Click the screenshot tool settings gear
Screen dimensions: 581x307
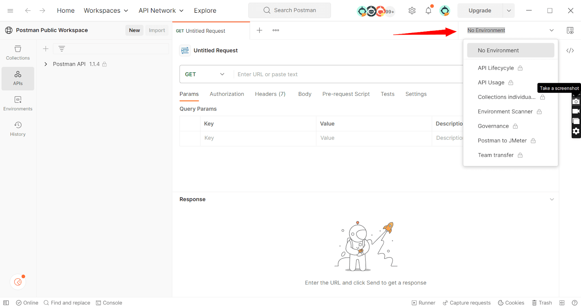576,131
